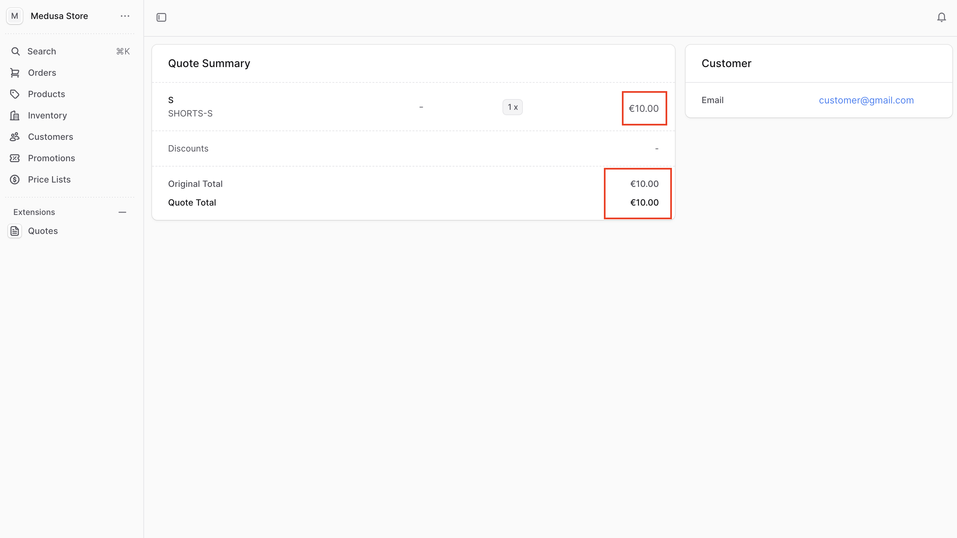Click the Medusa Store avatar

(15, 16)
